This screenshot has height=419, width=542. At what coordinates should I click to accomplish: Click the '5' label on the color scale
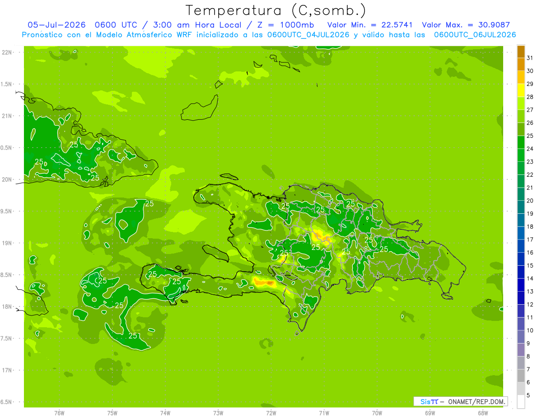[528, 395]
